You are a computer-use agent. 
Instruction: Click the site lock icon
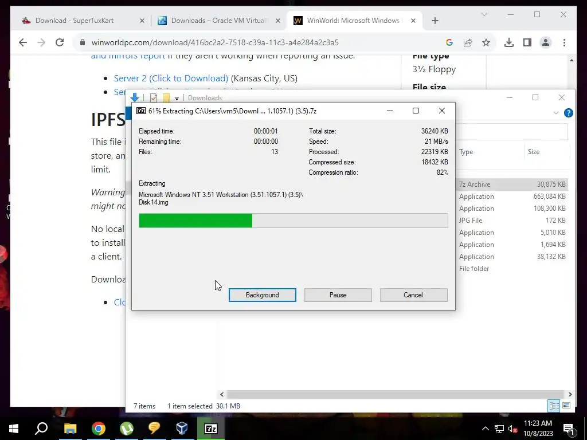83,42
